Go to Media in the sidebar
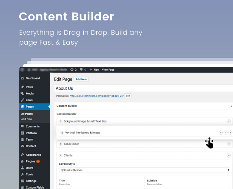Screen dimensions: 233x189 pos(30,93)
